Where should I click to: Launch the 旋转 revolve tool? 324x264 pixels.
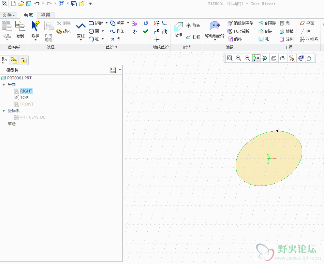pos(193,25)
